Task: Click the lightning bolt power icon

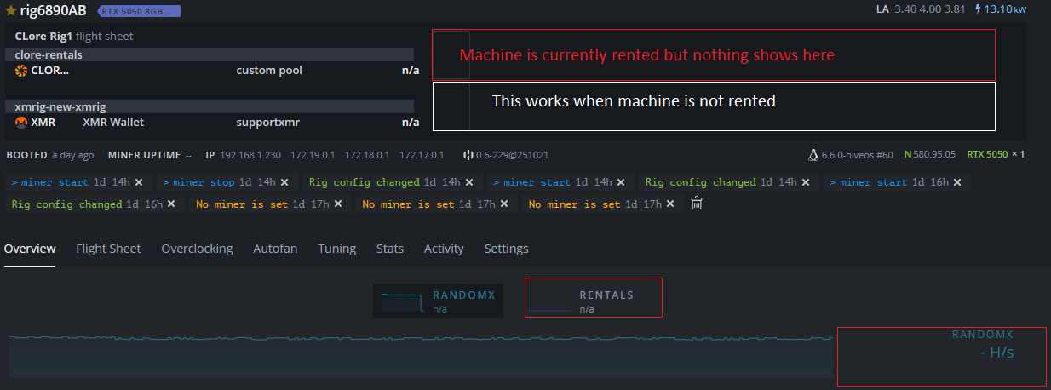Action: pos(978,9)
